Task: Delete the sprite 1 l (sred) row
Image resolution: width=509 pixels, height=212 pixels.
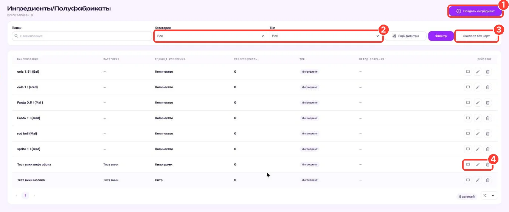Action: pyautogui.click(x=487, y=149)
